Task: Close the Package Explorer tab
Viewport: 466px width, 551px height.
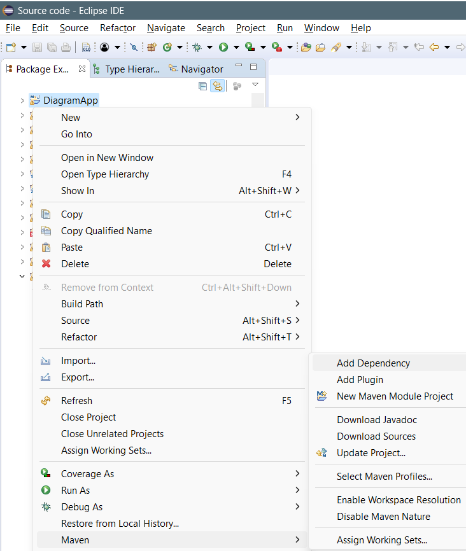Action: [x=81, y=69]
